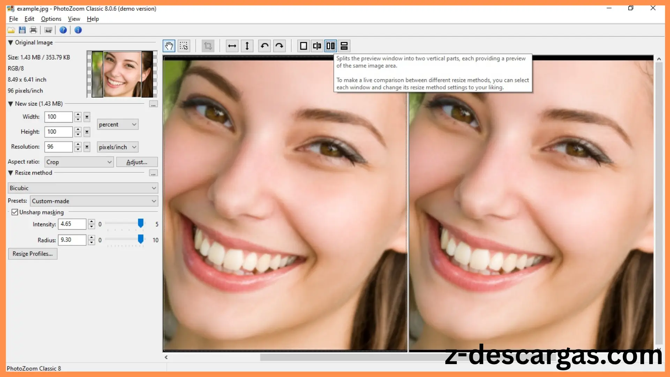
Task: Split the preview into two horizontal parts
Action: coord(344,46)
